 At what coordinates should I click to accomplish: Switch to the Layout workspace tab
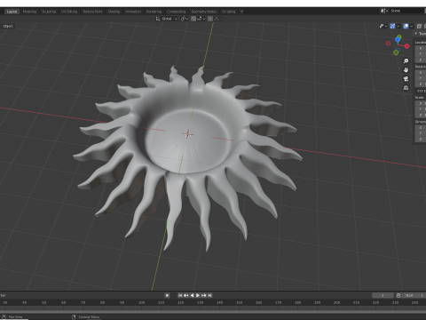tap(12, 12)
